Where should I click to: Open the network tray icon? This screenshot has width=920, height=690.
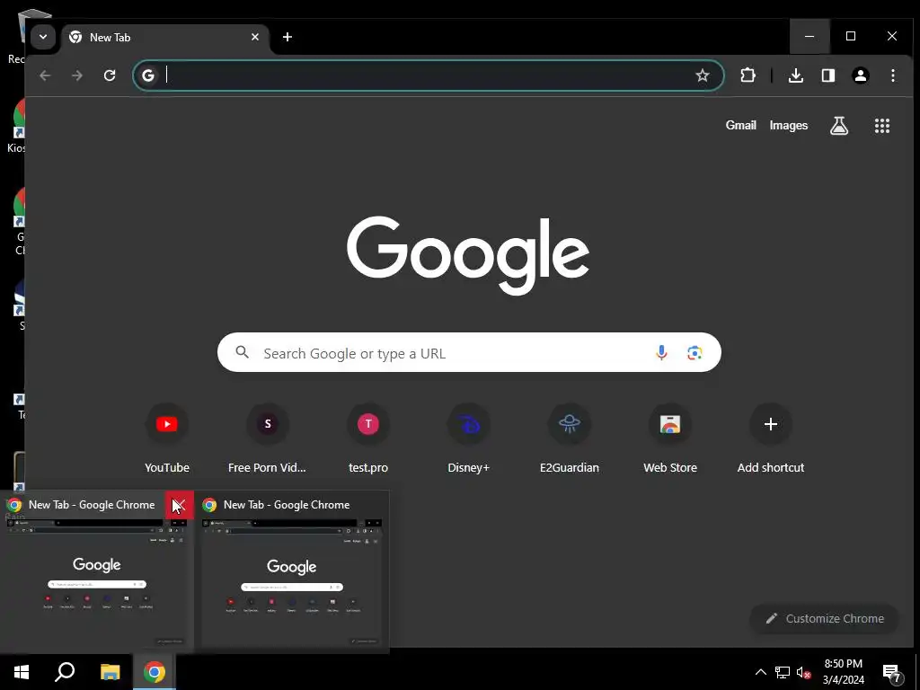coord(783,672)
